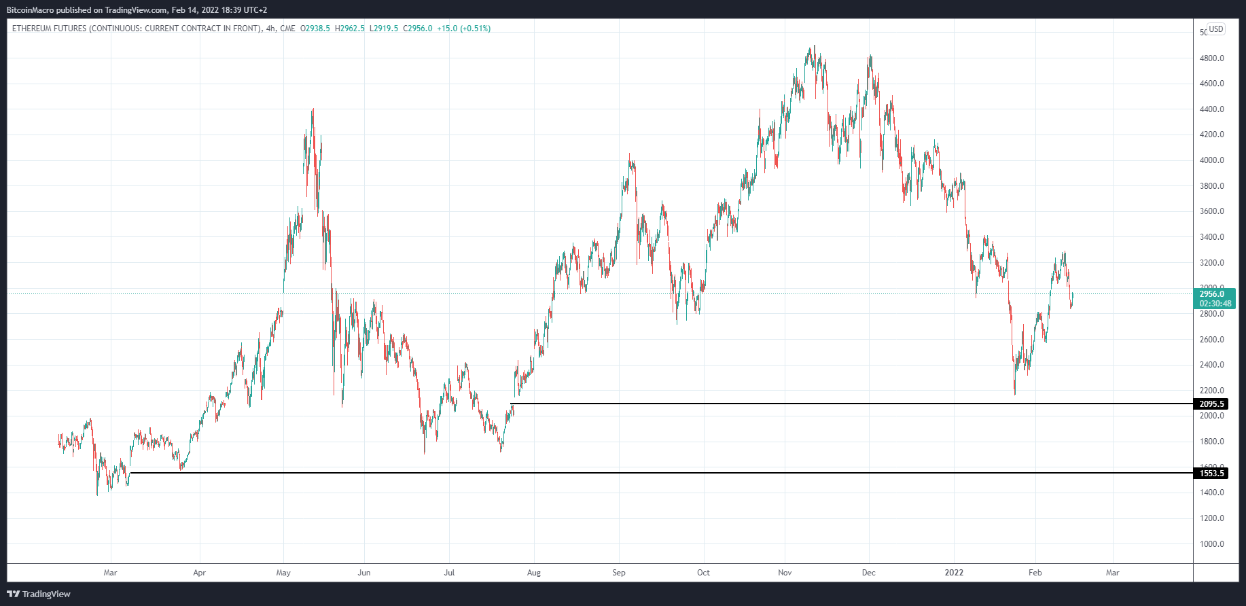
Task: Click the 1400.0 price axis label
Action: 1211,493
